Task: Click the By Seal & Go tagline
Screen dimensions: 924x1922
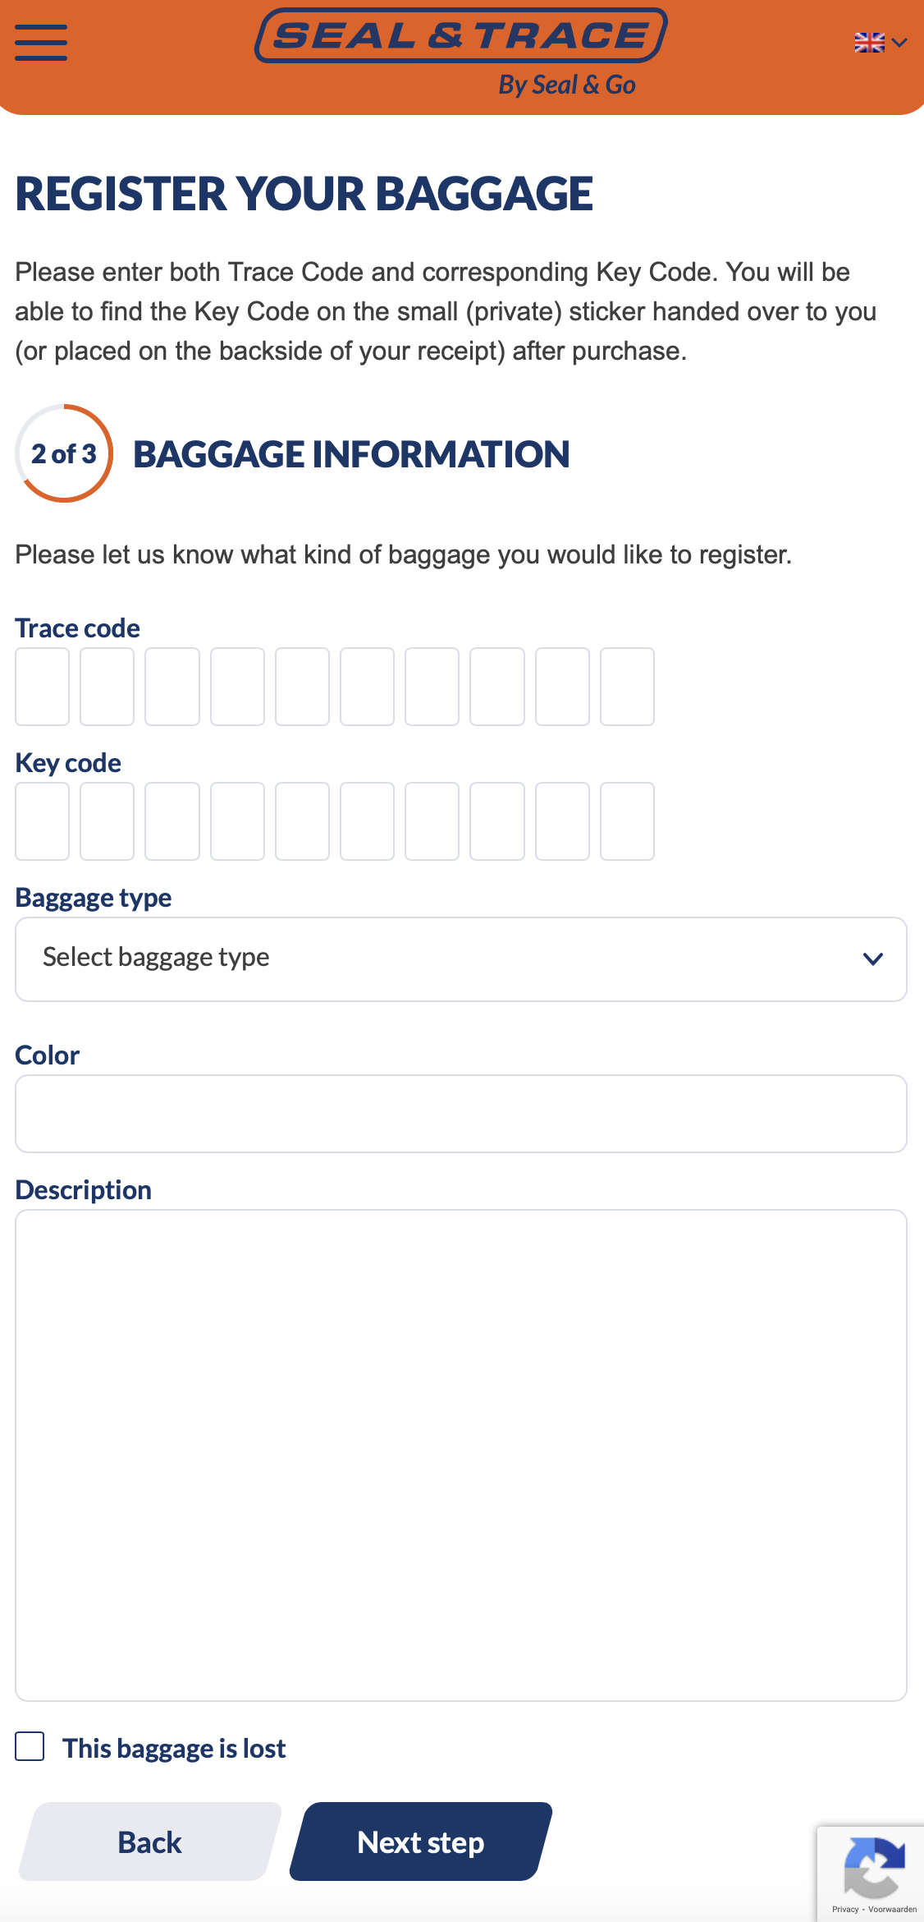Action: pyautogui.click(x=567, y=85)
